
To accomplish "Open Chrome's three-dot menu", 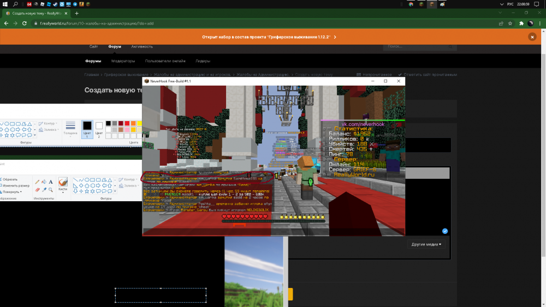I will click(540, 23).
